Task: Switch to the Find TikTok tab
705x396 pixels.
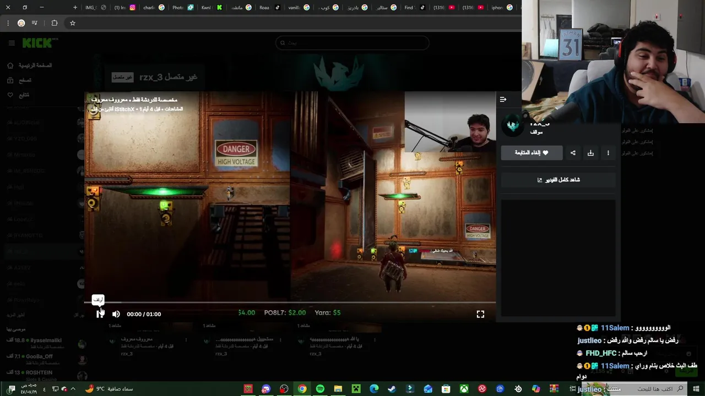Action: point(415,8)
